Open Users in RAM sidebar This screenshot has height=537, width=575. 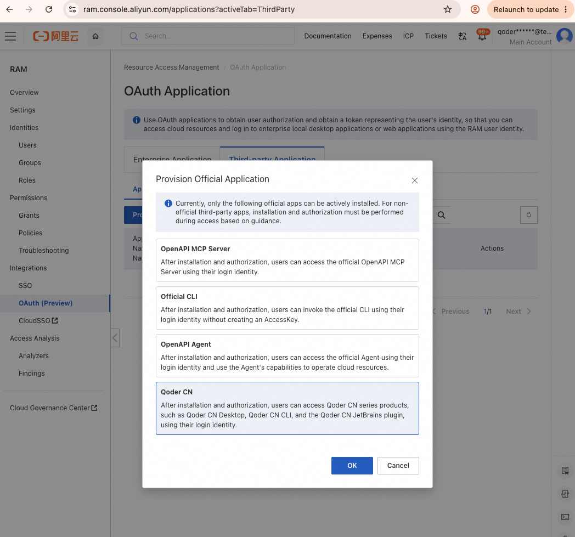tap(27, 145)
